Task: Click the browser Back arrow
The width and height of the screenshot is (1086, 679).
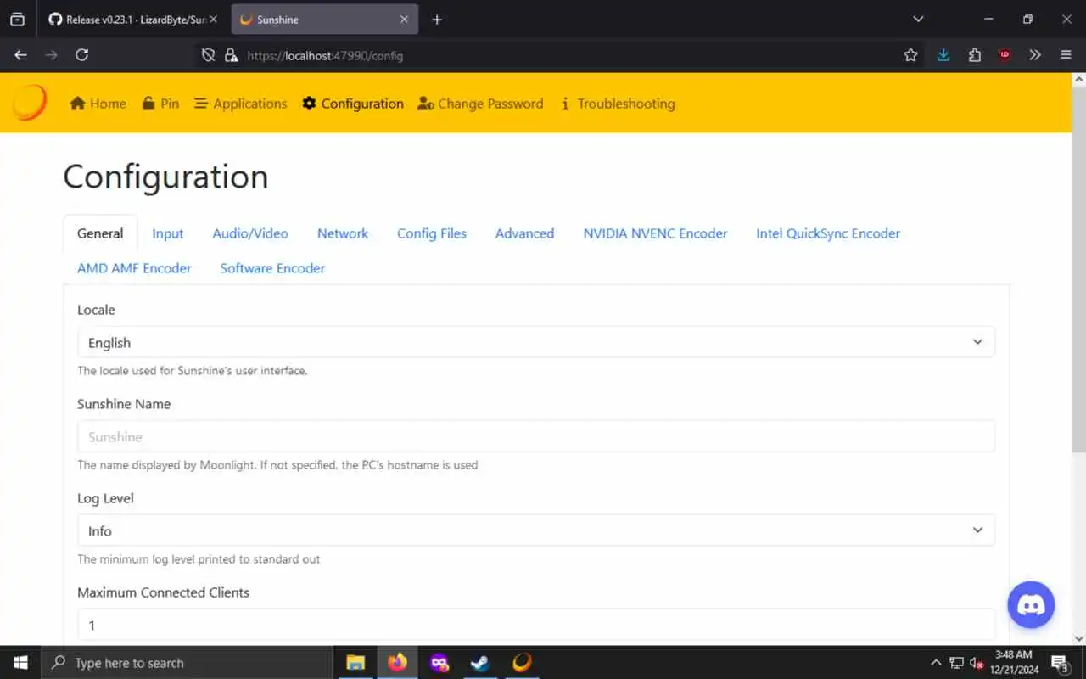Action: (x=21, y=55)
